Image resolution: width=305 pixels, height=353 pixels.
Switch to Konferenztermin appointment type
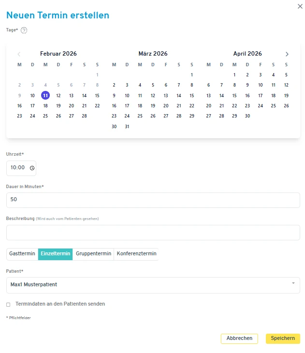pos(136,254)
